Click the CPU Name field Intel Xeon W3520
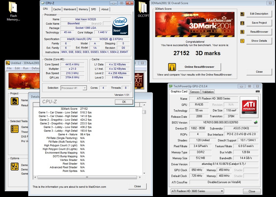The height and width of the screenshot is (197, 276). pos(86,19)
